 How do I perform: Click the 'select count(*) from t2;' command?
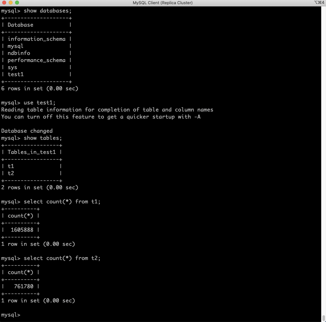(x=62, y=258)
